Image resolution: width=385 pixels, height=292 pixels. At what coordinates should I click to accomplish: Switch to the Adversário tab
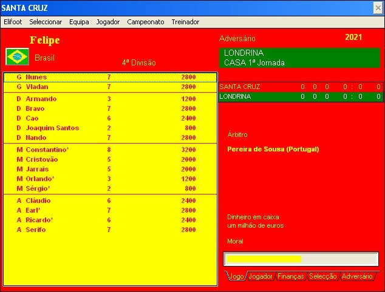coord(357,276)
